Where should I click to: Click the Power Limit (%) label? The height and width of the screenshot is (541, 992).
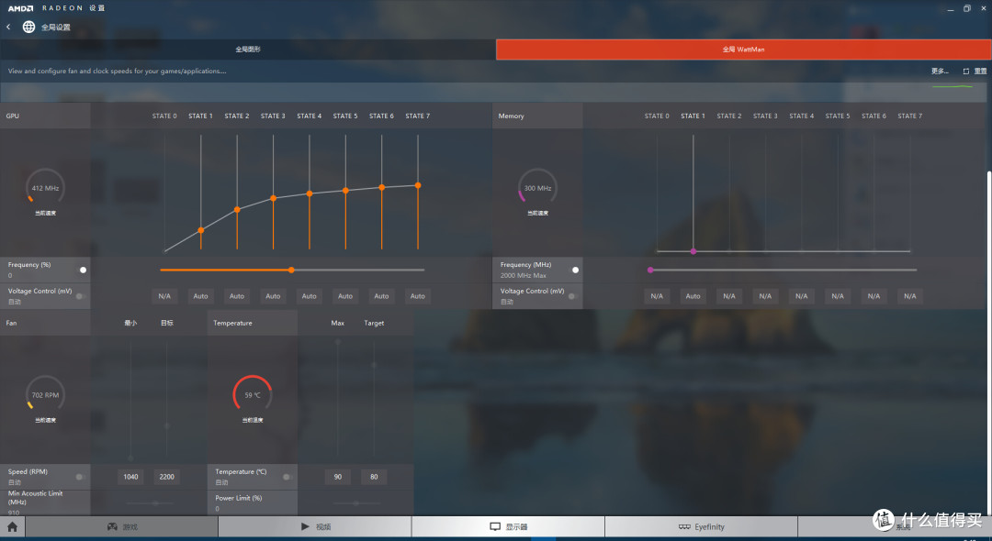pos(238,498)
